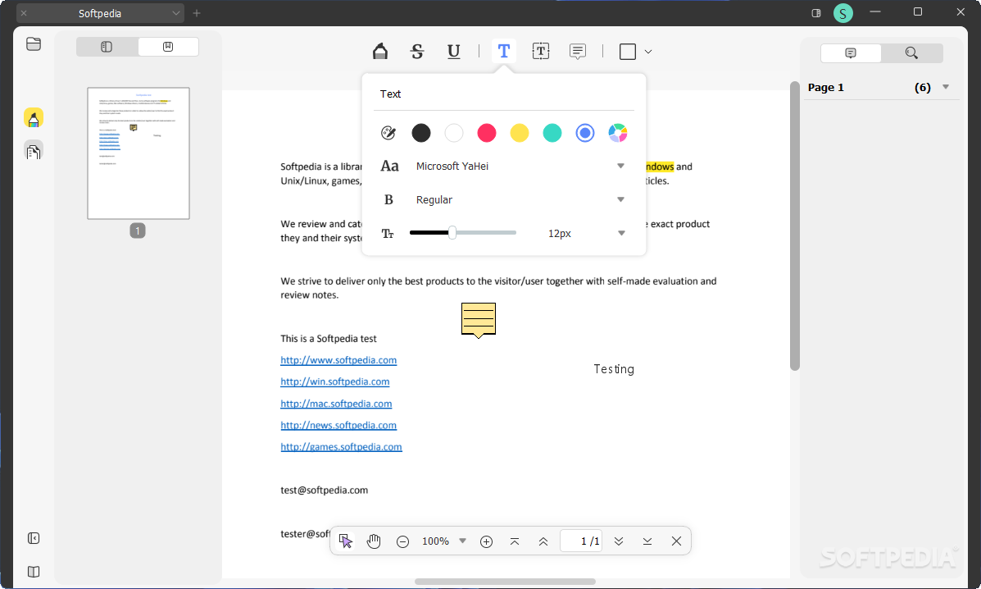Choose the black color swatch
Screen dimensions: 981x589
point(421,133)
